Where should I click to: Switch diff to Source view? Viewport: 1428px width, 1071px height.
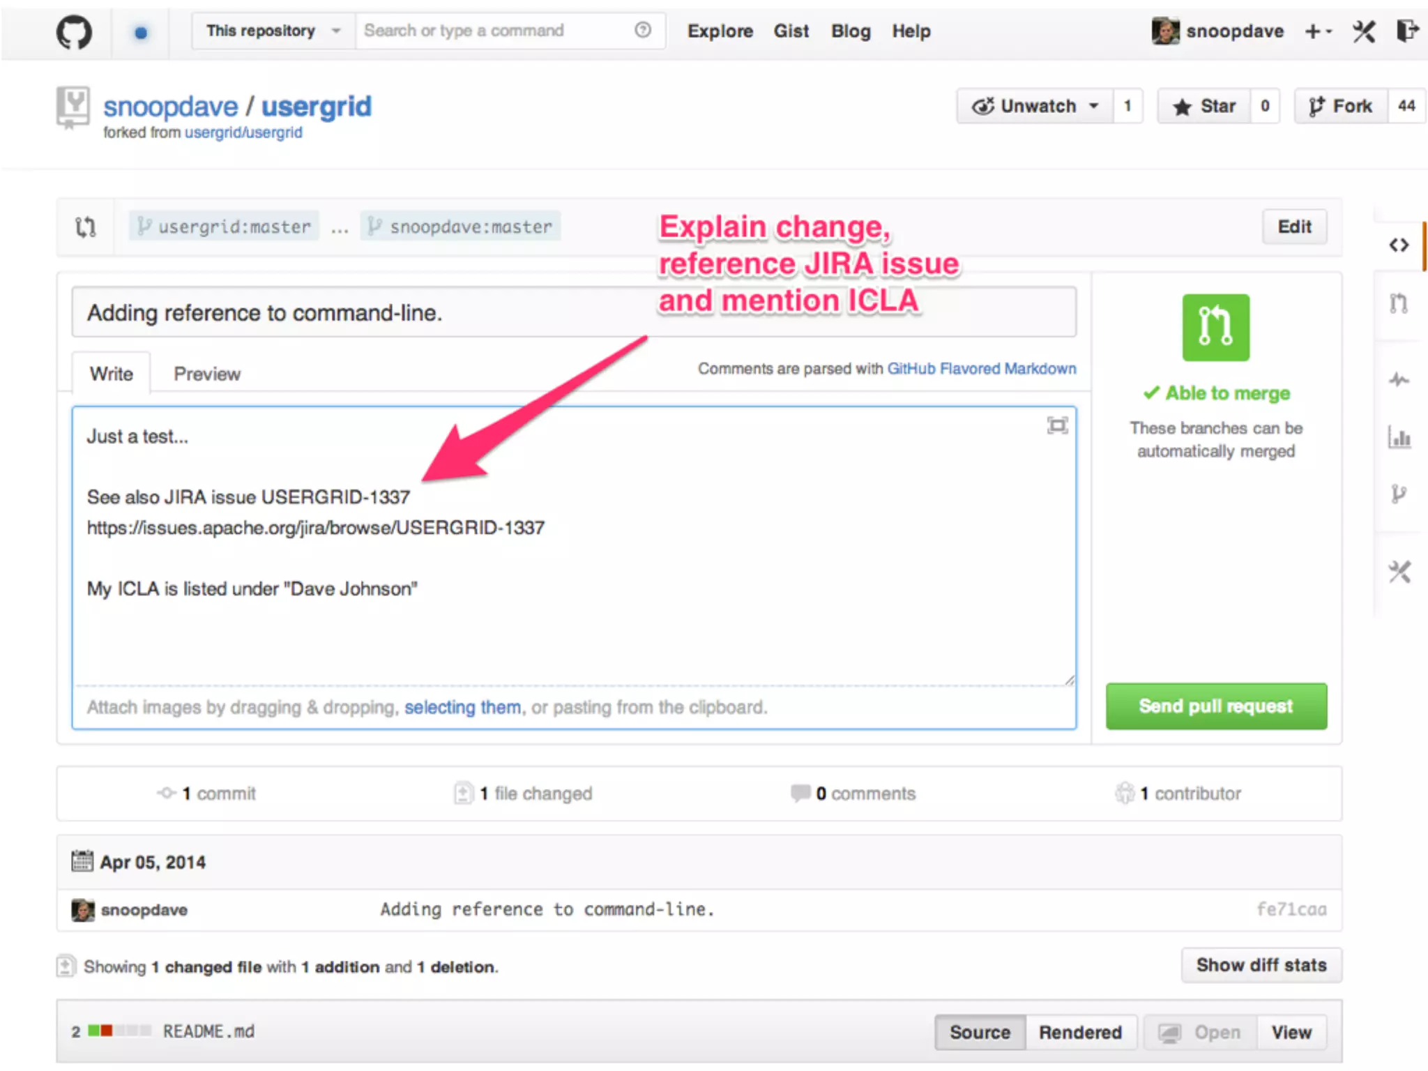point(980,1032)
